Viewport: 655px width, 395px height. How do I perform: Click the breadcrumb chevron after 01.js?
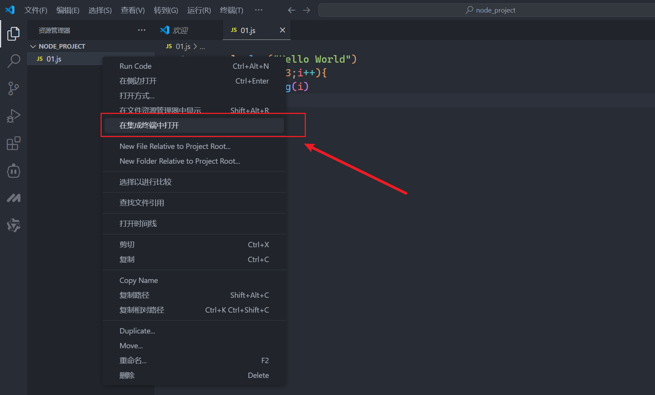(x=195, y=46)
